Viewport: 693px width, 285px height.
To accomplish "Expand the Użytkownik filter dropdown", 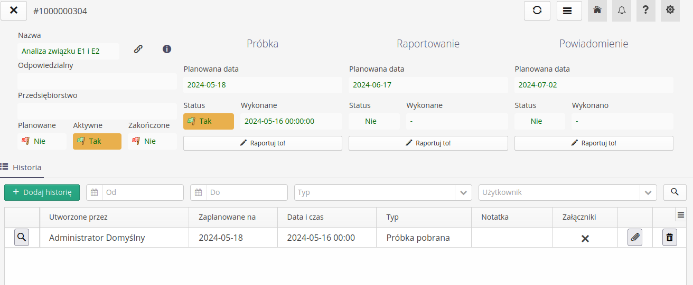I will click(648, 193).
